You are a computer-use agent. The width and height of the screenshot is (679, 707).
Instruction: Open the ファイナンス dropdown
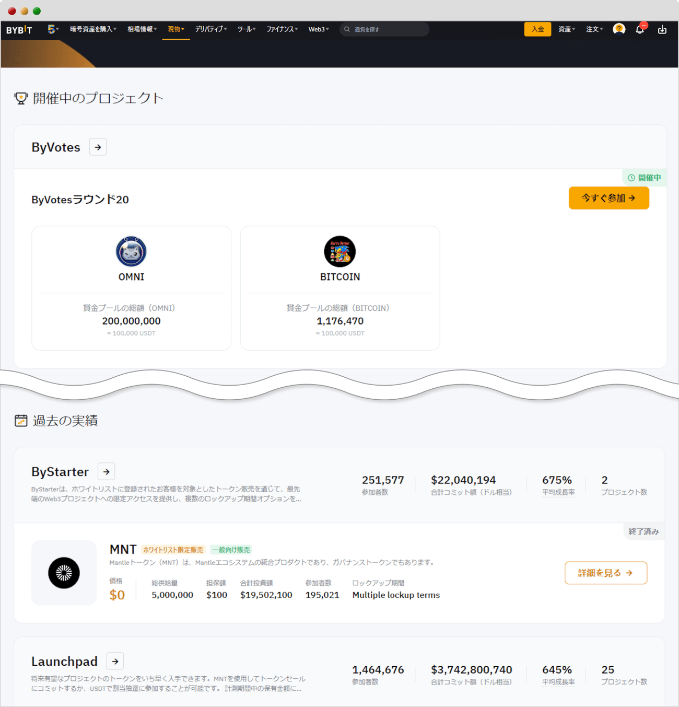click(282, 29)
